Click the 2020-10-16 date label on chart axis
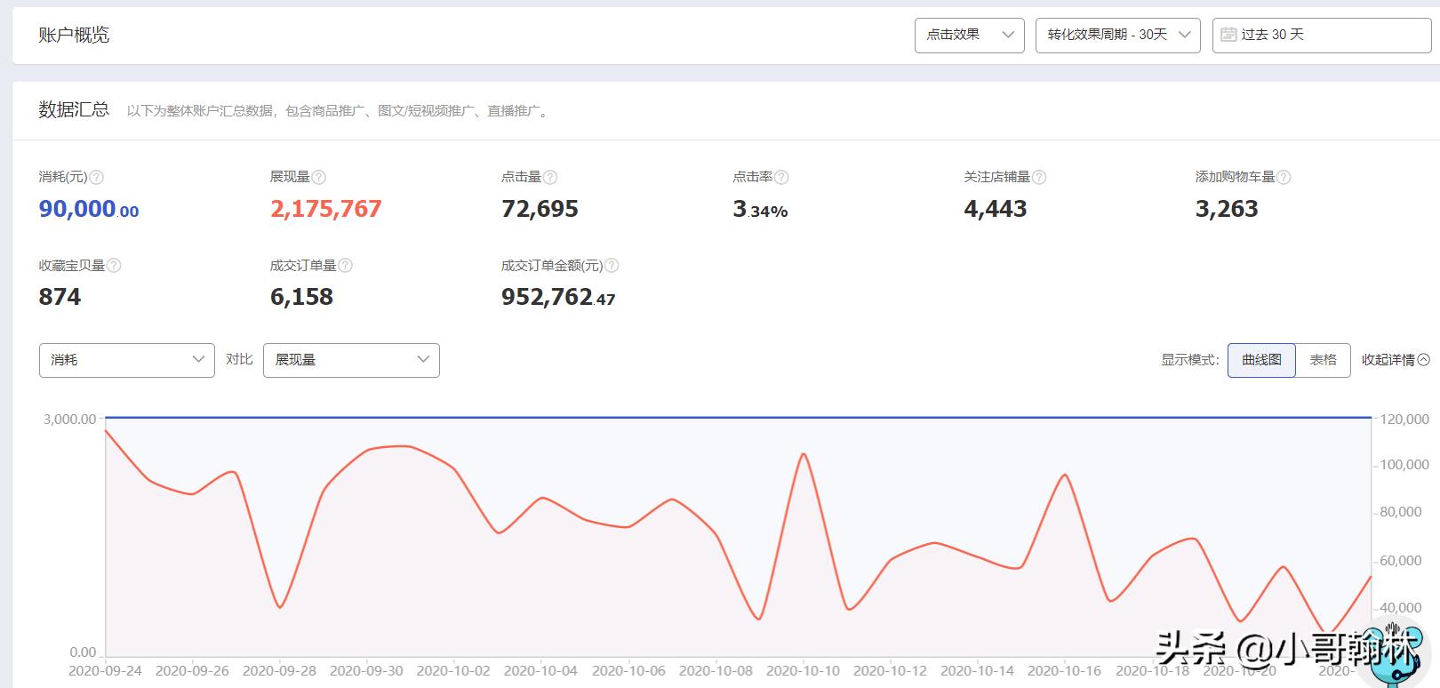This screenshot has height=688, width=1440. coord(1064,671)
